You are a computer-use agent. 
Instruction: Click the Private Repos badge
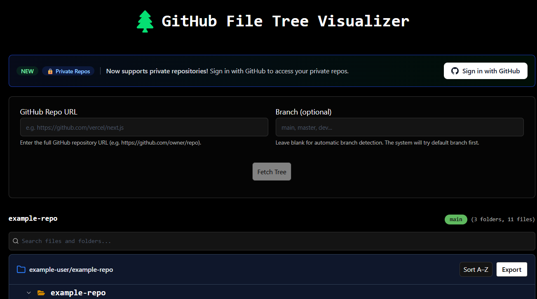[68, 71]
